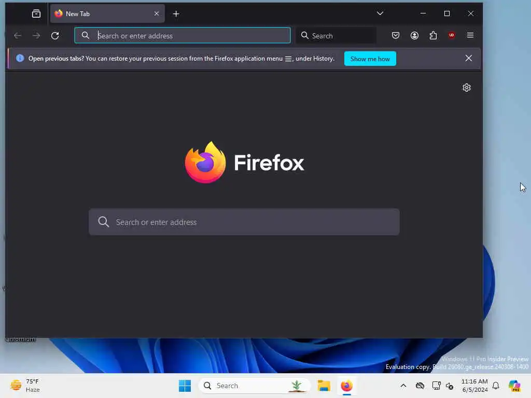Expand the list all tabs chevron

click(x=380, y=13)
